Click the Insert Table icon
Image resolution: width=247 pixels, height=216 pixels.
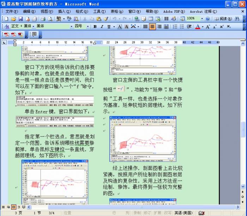(151, 19)
